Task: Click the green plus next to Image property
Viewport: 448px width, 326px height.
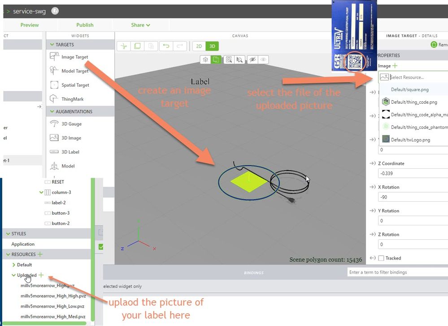Action: [x=395, y=66]
